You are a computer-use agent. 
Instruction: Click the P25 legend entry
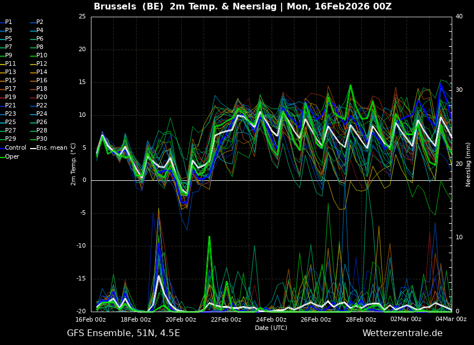coord(8,122)
